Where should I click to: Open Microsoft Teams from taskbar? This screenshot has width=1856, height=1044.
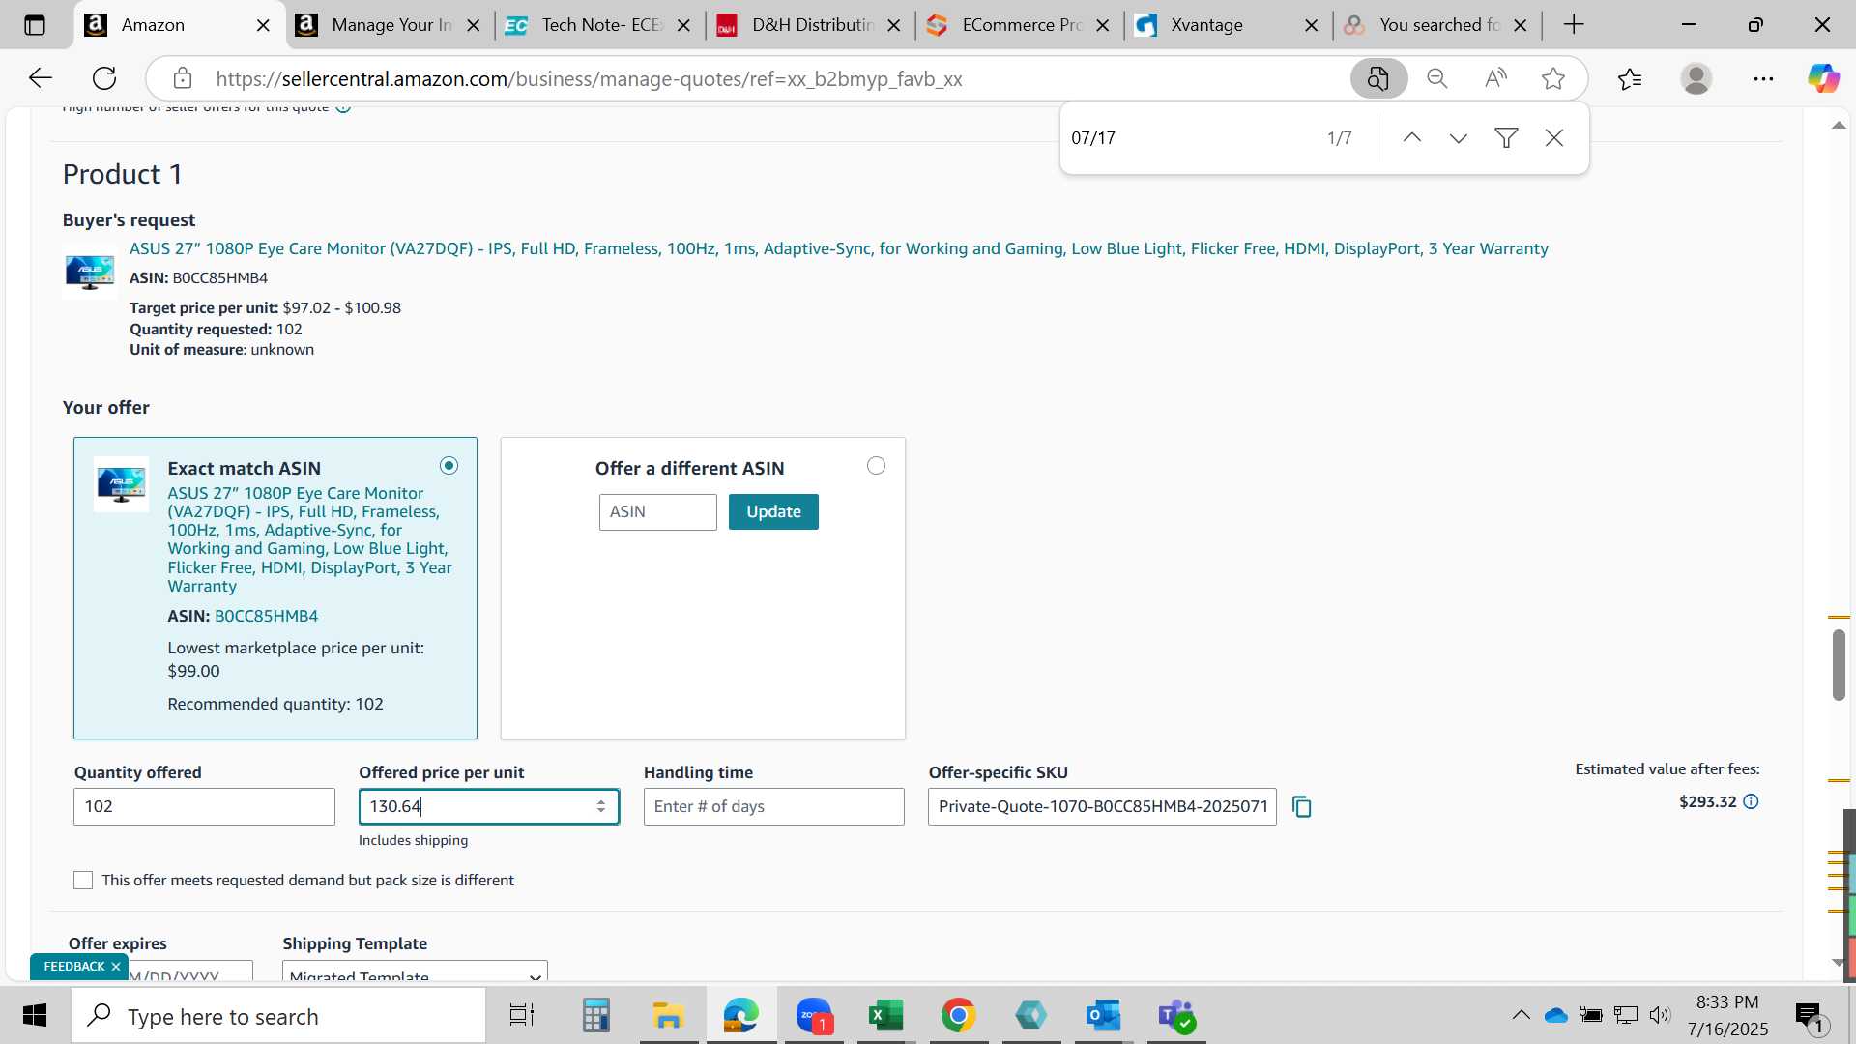point(1176,1015)
